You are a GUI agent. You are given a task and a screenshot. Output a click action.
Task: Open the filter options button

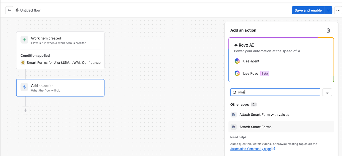pos(327,92)
